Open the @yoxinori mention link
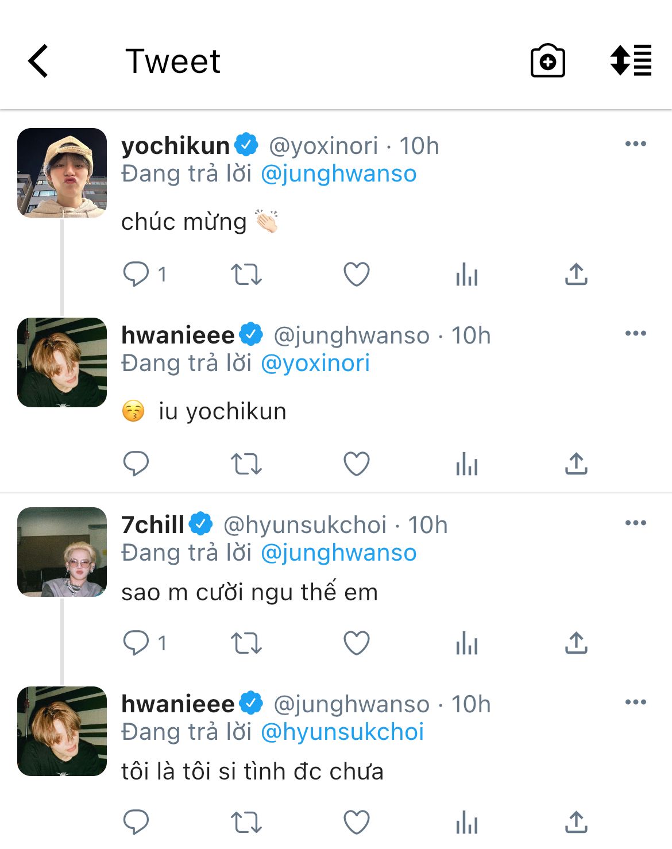Image resolution: width=672 pixels, height=849 pixels. click(315, 363)
